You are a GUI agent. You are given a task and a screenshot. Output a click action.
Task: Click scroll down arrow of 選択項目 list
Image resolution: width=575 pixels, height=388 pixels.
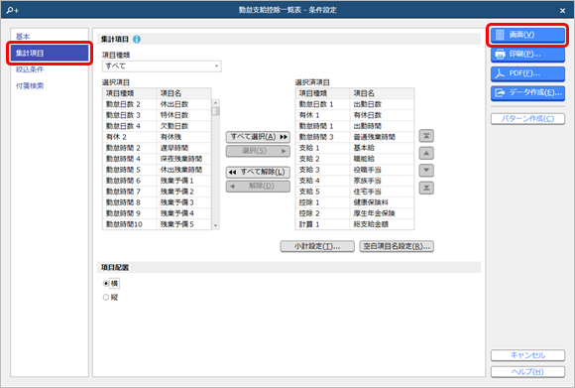click(x=216, y=225)
